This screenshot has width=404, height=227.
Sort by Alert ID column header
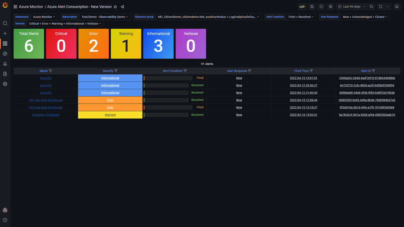366,71
